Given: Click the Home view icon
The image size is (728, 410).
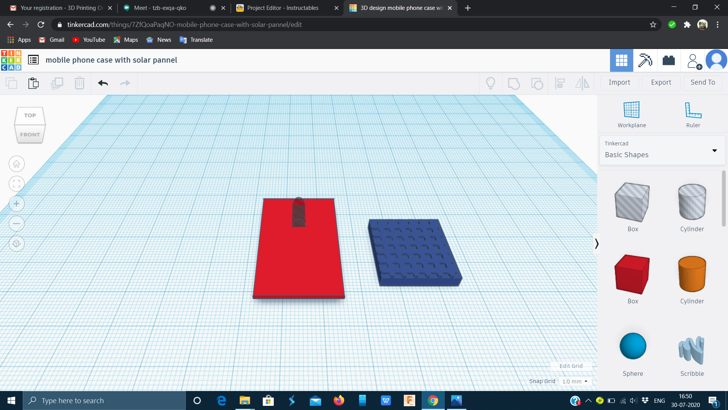Looking at the screenshot, I should 17,164.
